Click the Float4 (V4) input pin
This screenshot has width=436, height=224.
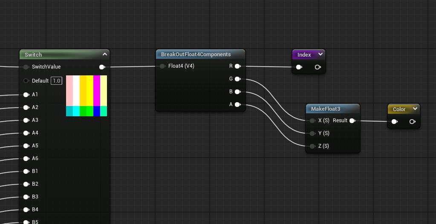pyautogui.click(x=162, y=66)
